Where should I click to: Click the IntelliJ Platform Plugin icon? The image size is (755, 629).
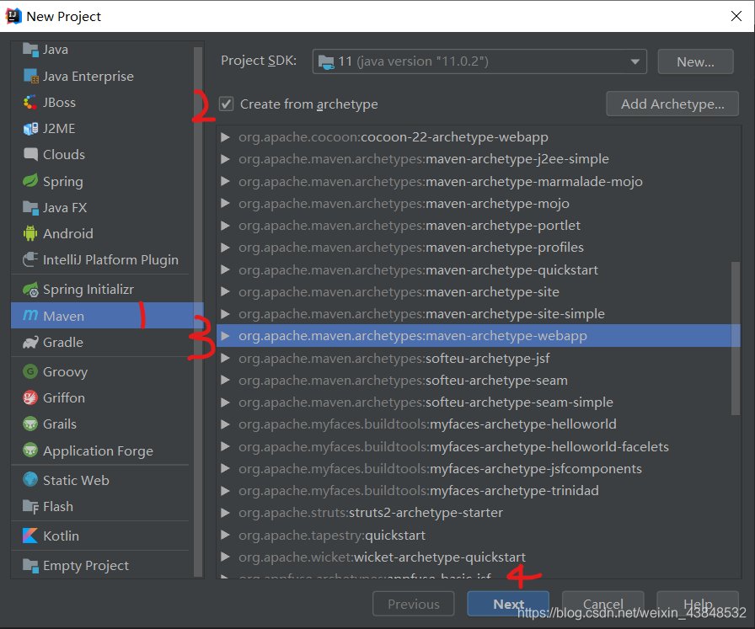pyautogui.click(x=30, y=260)
